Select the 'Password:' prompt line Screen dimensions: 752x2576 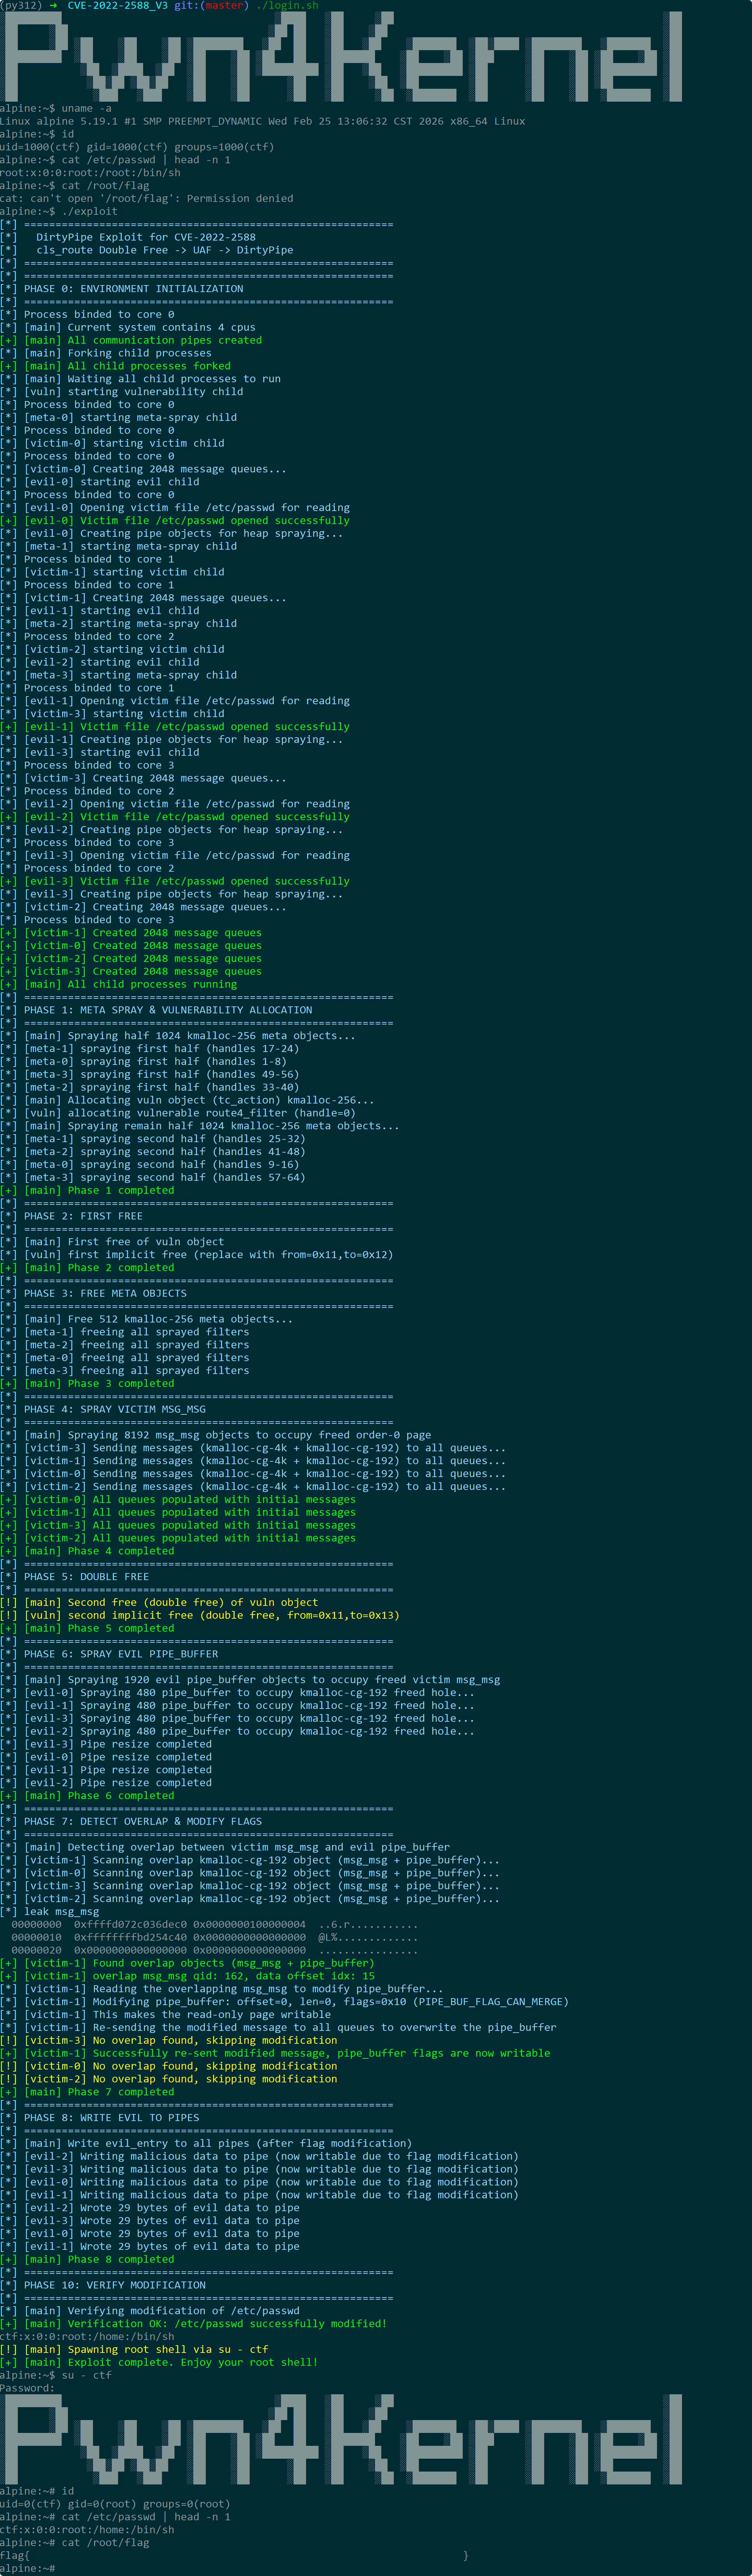point(28,2388)
